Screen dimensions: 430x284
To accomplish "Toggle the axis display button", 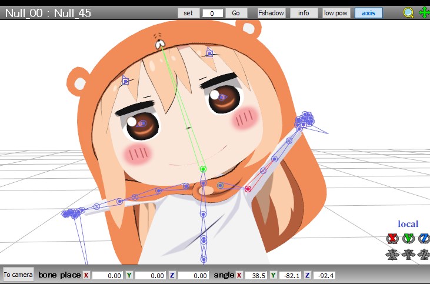I will [x=369, y=13].
